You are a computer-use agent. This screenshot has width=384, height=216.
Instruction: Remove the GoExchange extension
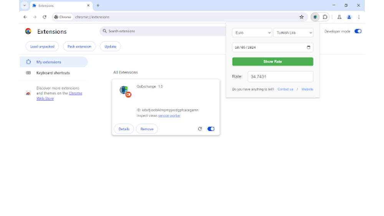click(x=147, y=129)
